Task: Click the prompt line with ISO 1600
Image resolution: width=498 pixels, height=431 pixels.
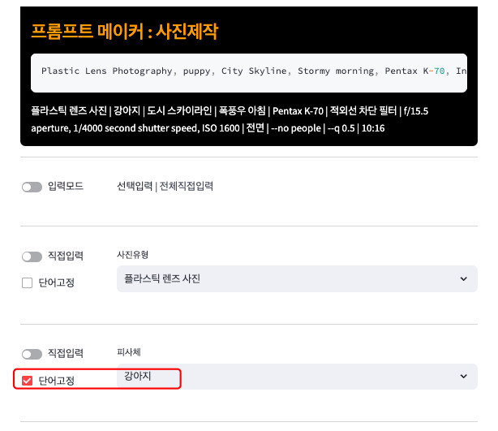Action: (x=208, y=128)
